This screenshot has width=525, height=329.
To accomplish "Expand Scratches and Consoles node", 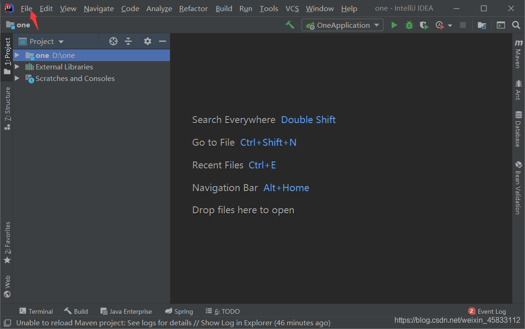I will [17, 78].
